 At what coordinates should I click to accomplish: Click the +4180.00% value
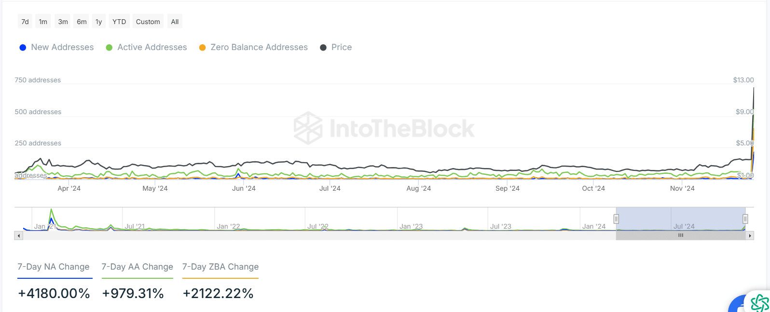(54, 294)
